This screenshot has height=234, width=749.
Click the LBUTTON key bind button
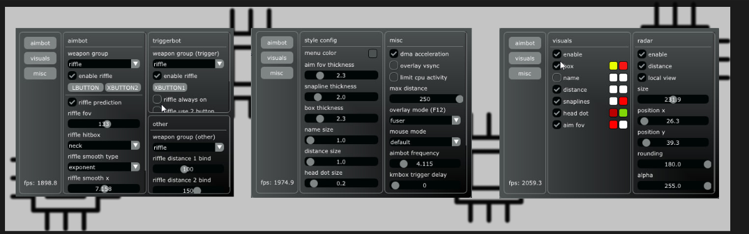coord(85,87)
